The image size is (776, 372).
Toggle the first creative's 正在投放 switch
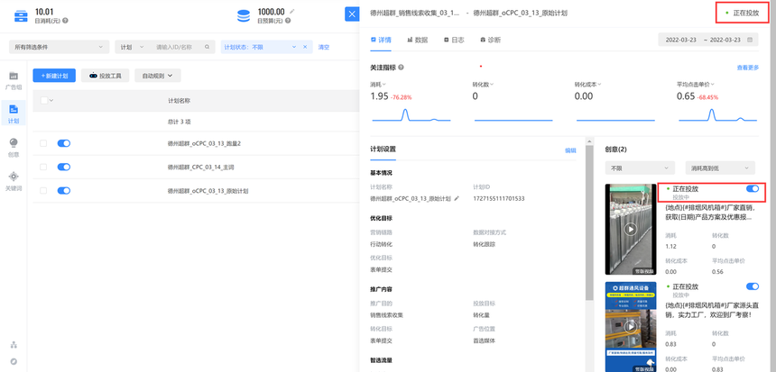point(753,189)
